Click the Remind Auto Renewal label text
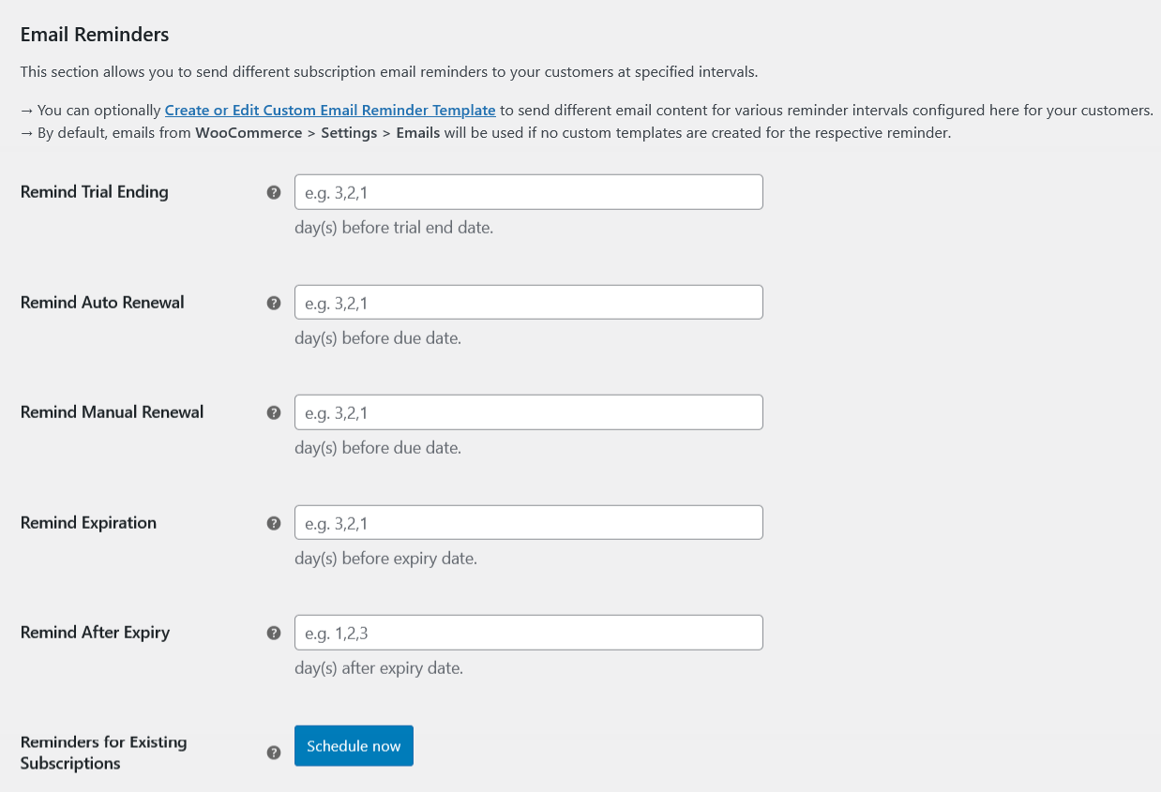 tap(101, 302)
